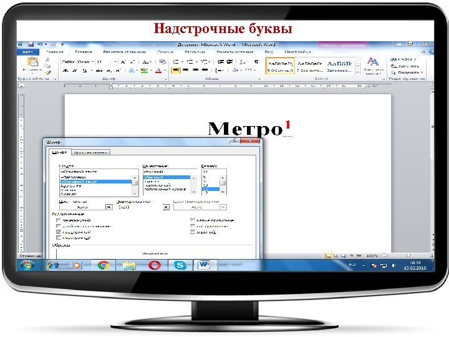Switch to the Рецензирование ribbon tab
The height and width of the screenshot is (337, 449).
[x=235, y=52]
